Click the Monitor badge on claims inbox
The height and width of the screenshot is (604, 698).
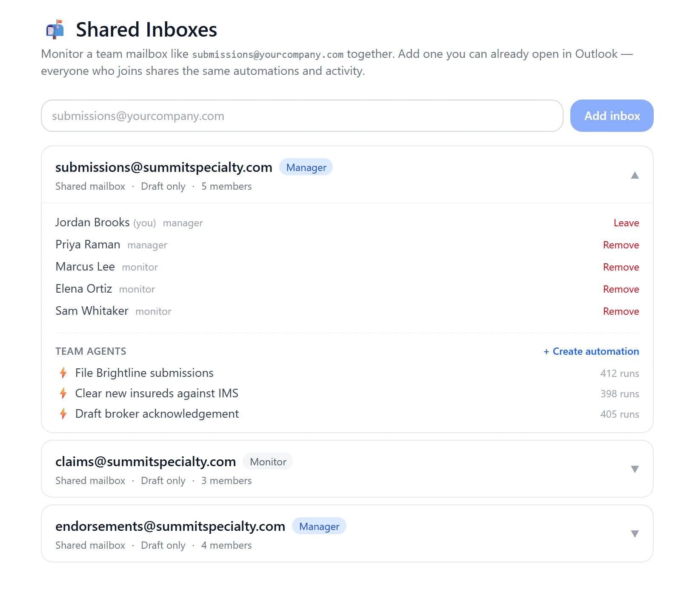(268, 462)
